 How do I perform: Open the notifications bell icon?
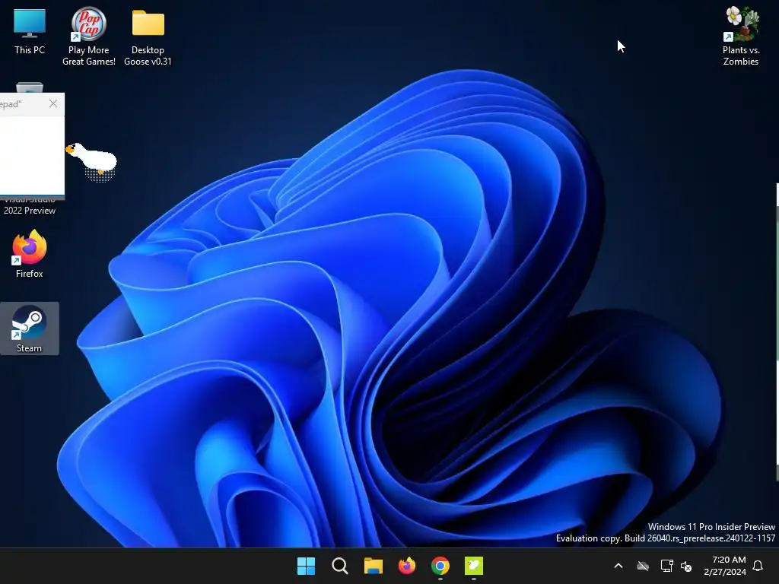pyautogui.click(x=758, y=566)
